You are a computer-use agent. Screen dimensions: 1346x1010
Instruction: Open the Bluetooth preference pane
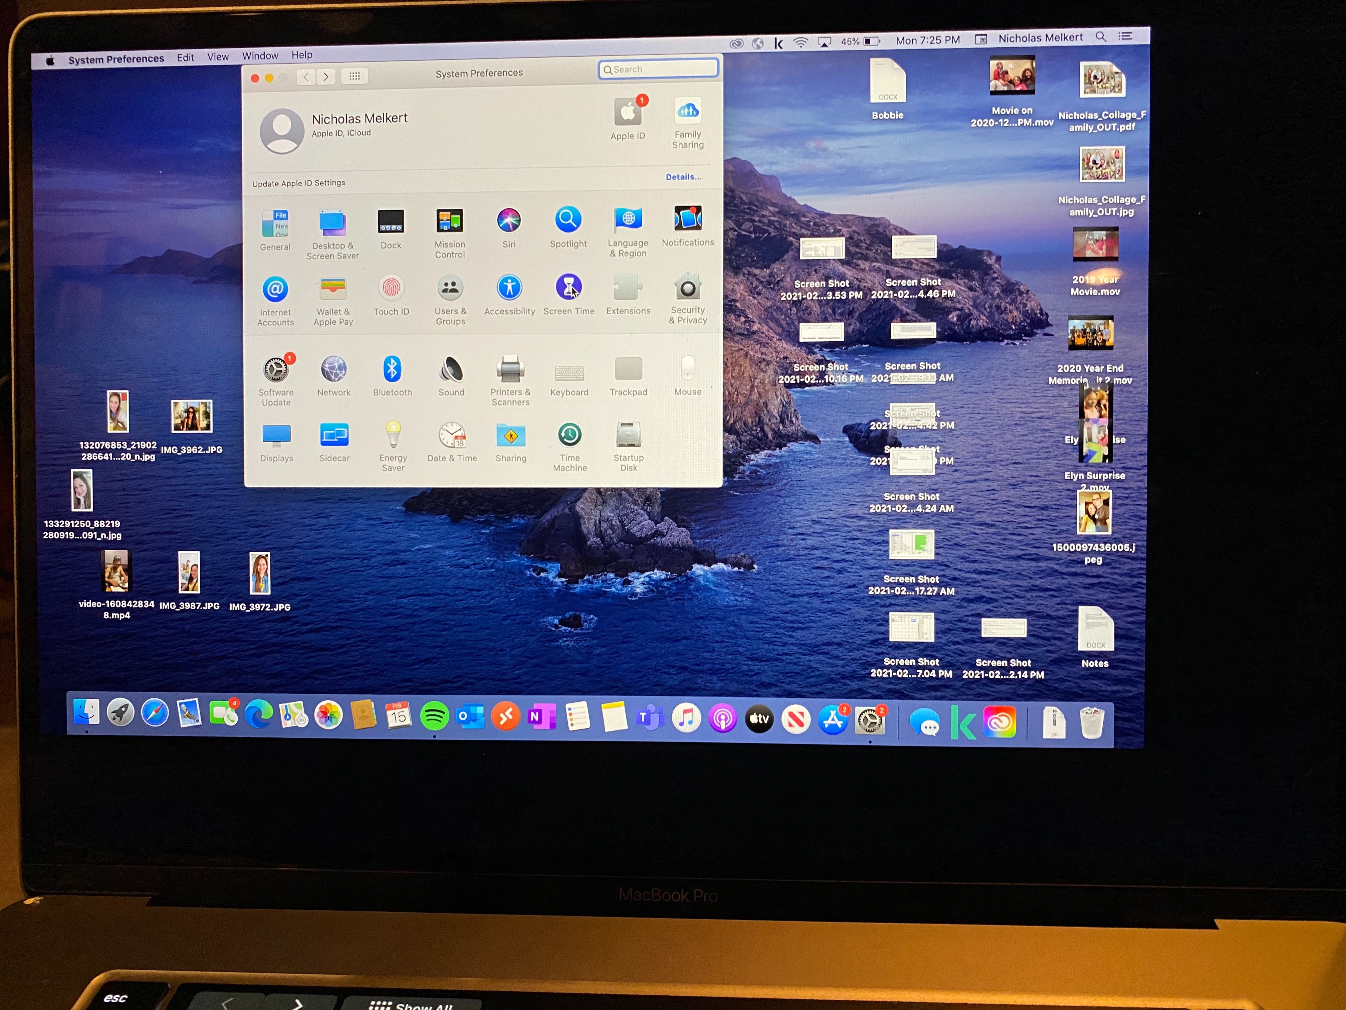pyautogui.click(x=392, y=369)
